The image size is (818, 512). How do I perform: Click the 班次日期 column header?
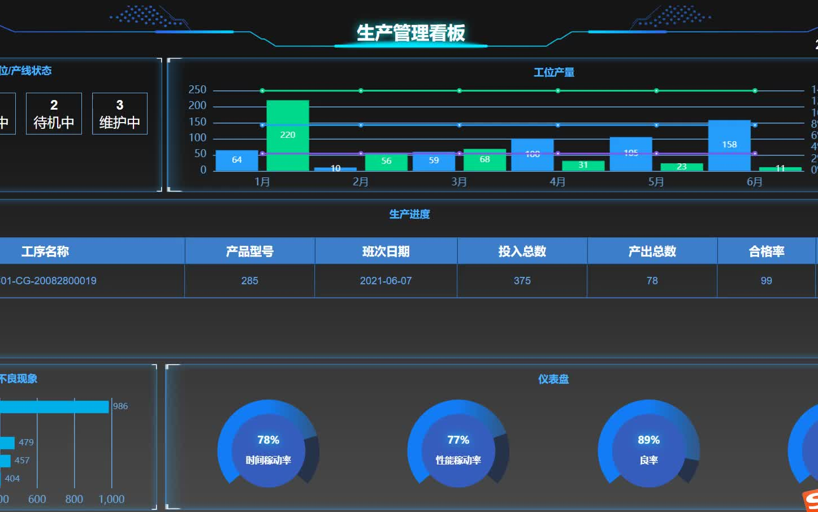386,251
